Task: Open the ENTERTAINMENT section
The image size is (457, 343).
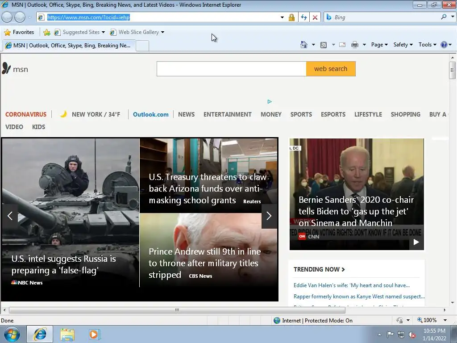Action: [227, 114]
